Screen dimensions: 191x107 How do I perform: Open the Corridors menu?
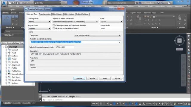(x=130, y=6)
